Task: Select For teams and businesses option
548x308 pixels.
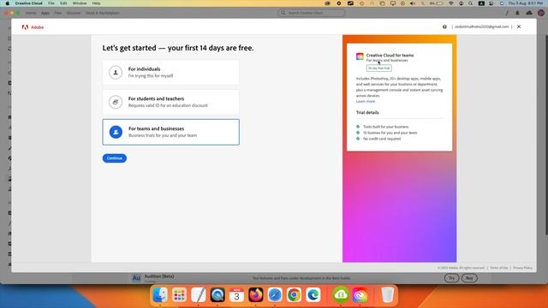Action: tap(171, 132)
